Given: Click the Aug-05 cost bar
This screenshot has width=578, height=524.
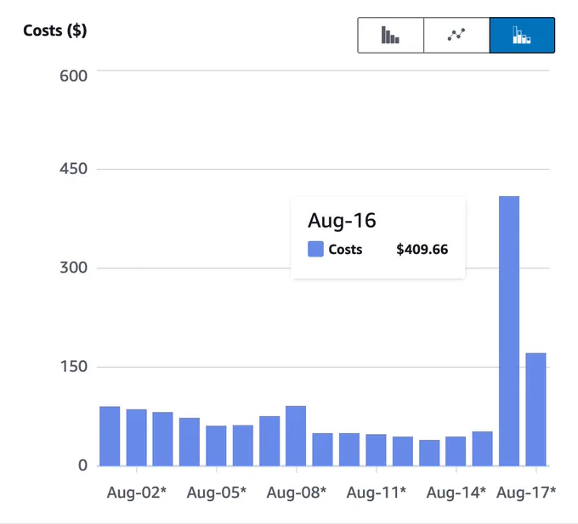Looking at the screenshot, I should click(x=216, y=446).
